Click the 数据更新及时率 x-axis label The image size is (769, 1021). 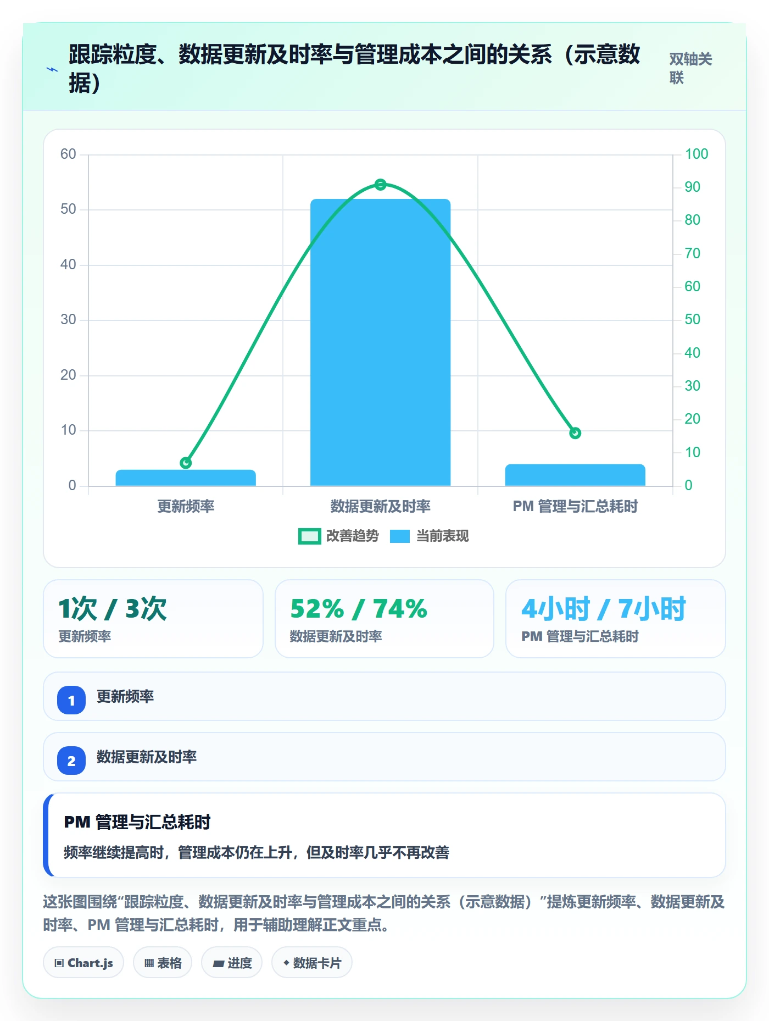pos(381,506)
